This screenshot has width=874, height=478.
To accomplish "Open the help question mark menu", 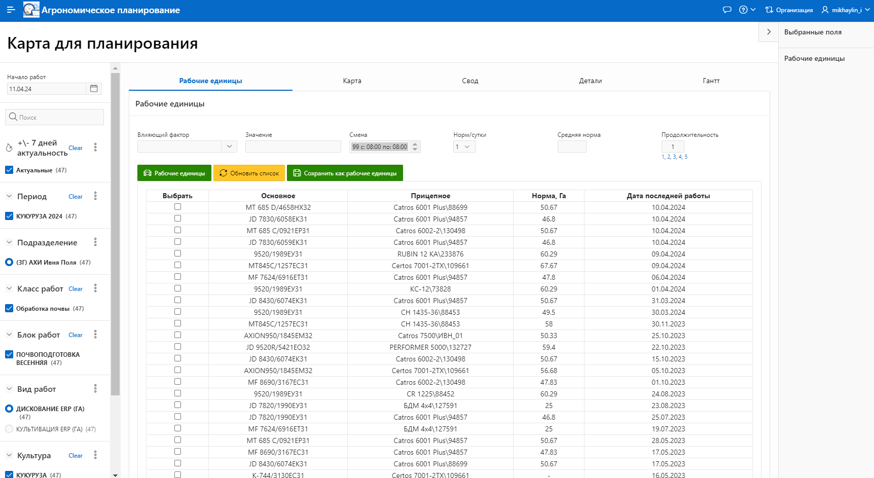I will pyautogui.click(x=746, y=10).
